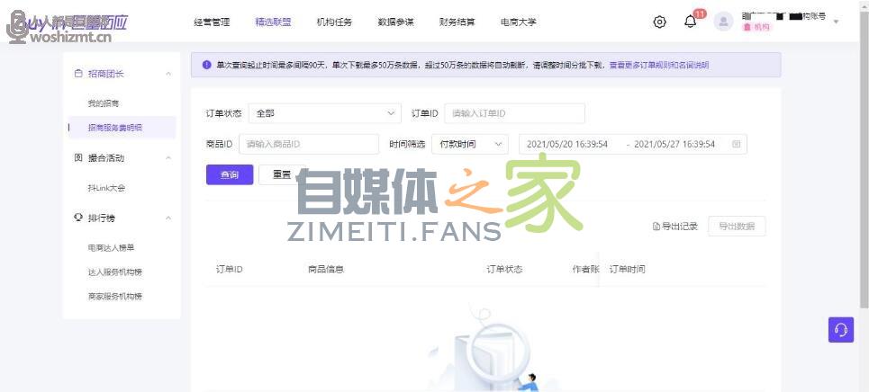
Task: Open the 经营管理 top menu
Action: [212, 22]
